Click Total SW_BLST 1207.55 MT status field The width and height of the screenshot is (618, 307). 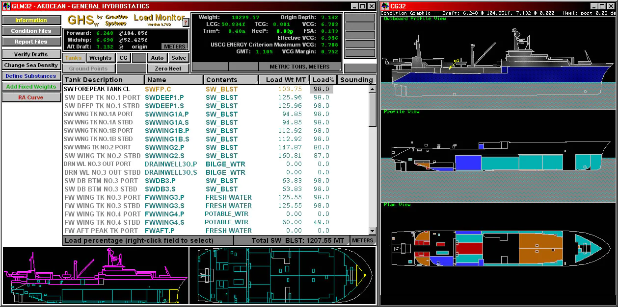pos(292,240)
